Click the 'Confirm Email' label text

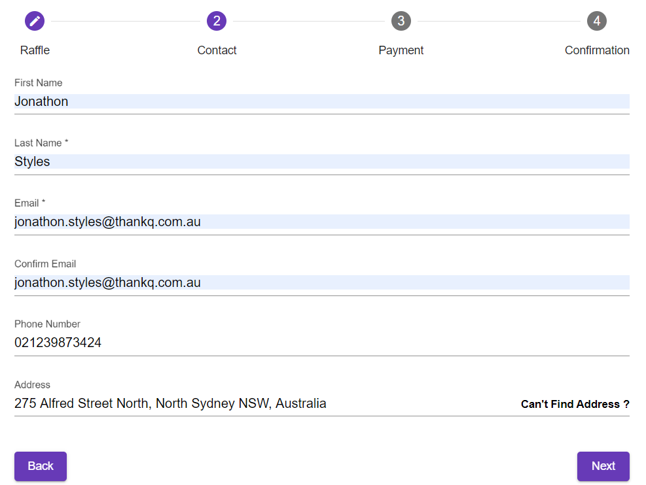(x=45, y=264)
